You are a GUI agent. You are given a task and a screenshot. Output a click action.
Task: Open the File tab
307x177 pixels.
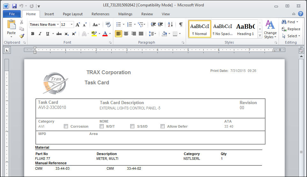(12, 14)
